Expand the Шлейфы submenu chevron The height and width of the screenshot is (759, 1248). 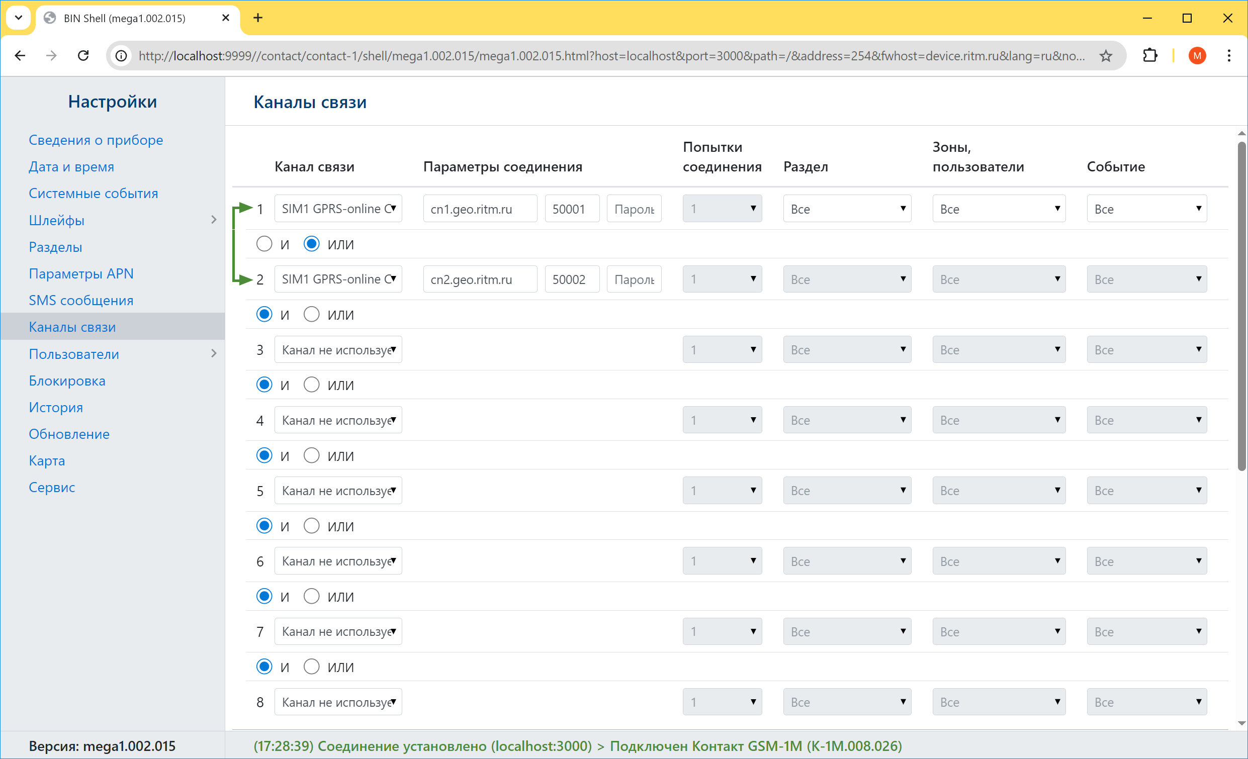[214, 220]
